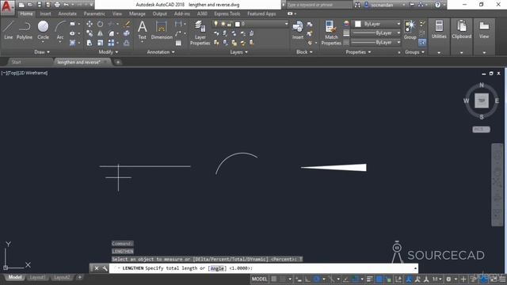This screenshot has width=507, height=285.
Task: Click the Group tool icon
Action: coord(410,30)
